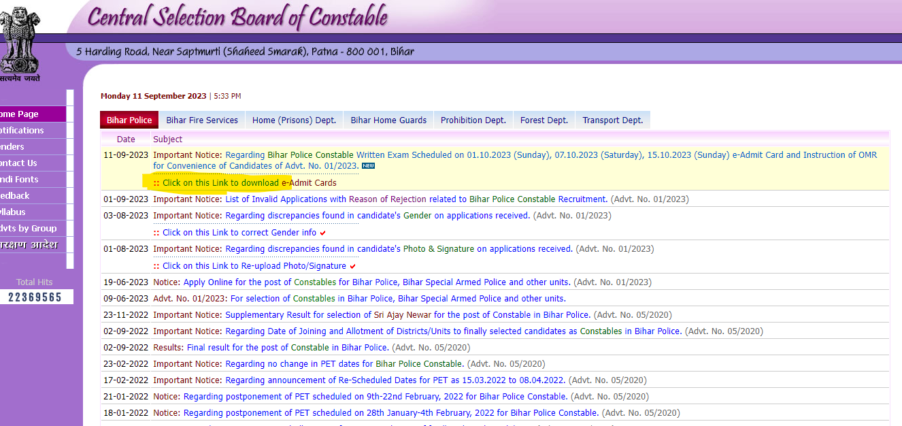Click the link to Re-upload Photo/Signature
The image size is (902, 426).
click(254, 266)
